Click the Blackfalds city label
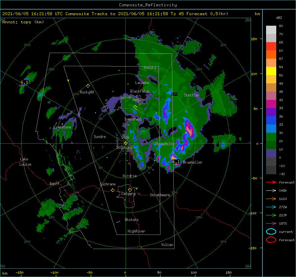296x277 pixels. pos(140,91)
